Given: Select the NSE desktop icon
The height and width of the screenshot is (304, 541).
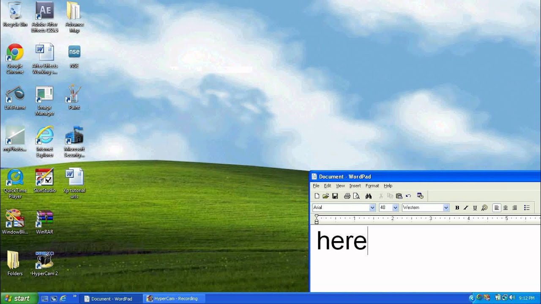Looking at the screenshot, I should click(x=74, y=56).
